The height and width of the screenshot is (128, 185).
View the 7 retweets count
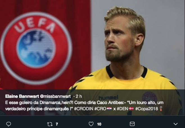[57, 124]
